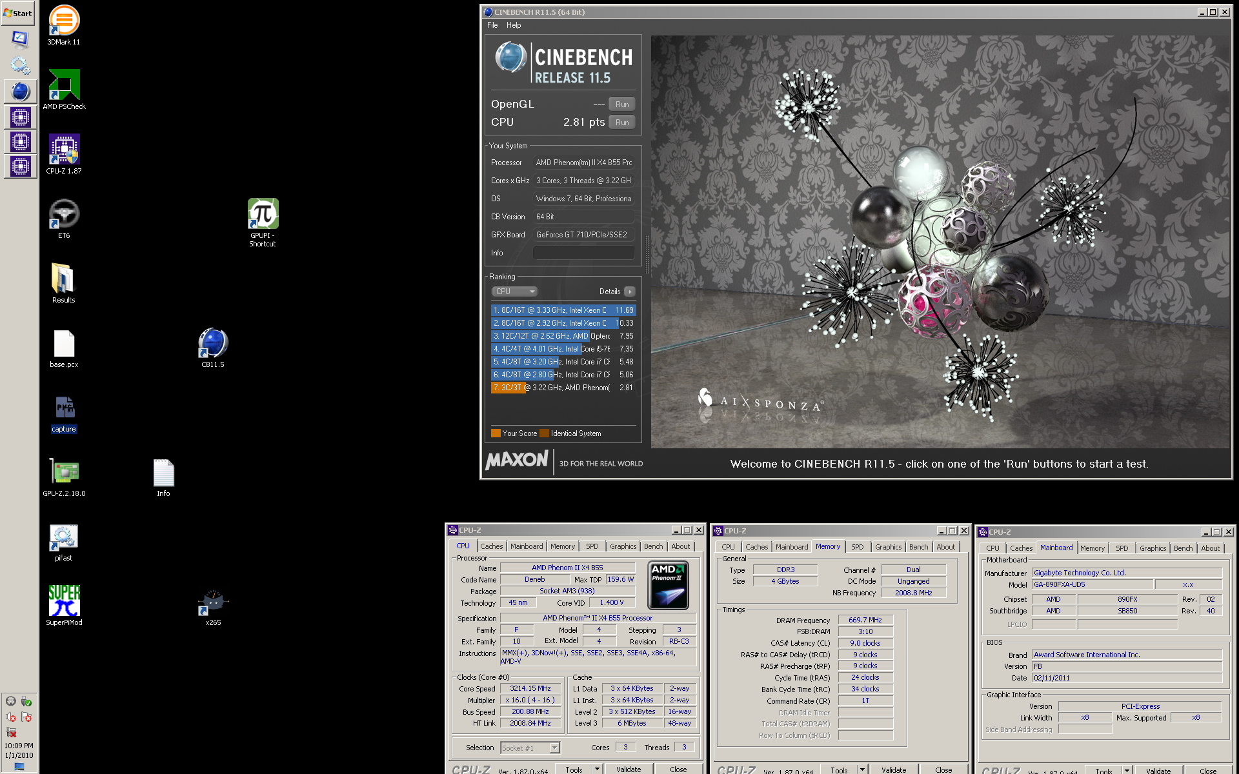Select ranking entry 1 8C/16T 3.33 GHz Xeon
Screen dimensions: 1239x774
pos(563,310)
